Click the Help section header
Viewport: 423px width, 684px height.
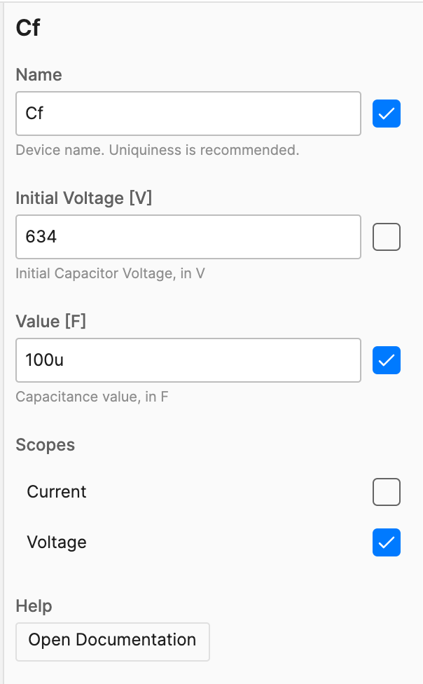(34, 606)
